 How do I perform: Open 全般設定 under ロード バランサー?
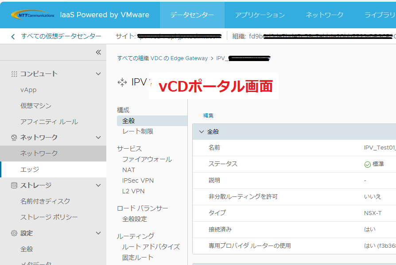pos(135,219)
